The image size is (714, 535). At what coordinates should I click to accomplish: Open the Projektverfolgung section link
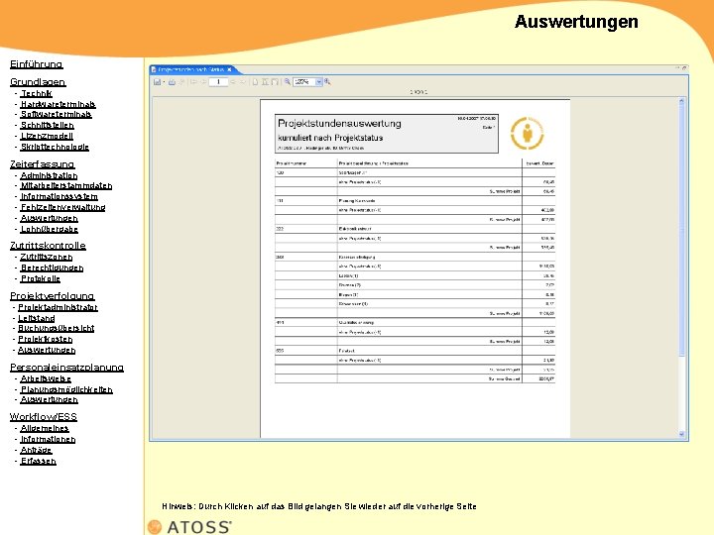pyautogui.click(x=53, y=295)
